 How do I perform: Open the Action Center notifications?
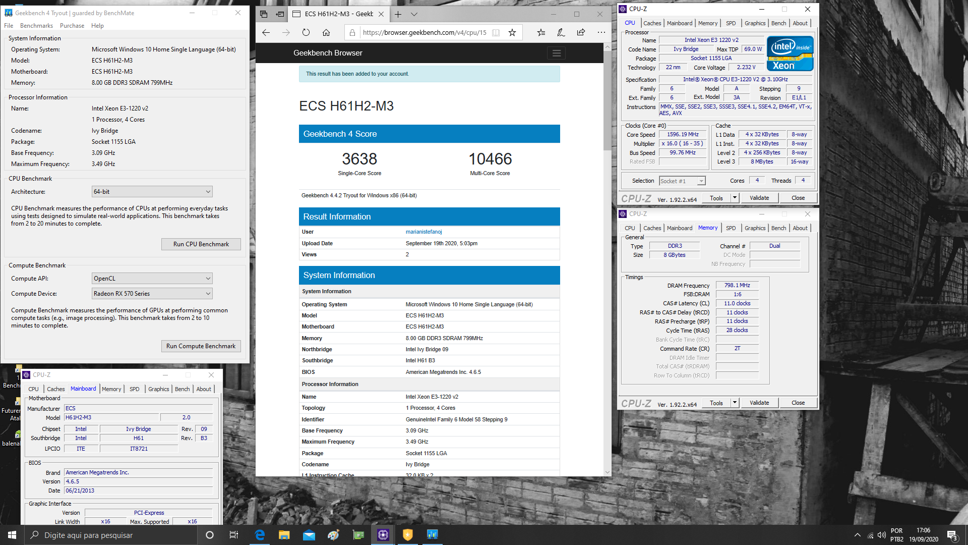click(x=952, y=535)
